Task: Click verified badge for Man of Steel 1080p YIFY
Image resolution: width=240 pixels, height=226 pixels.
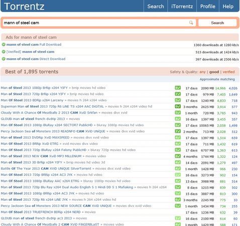Action: (178, 88)
